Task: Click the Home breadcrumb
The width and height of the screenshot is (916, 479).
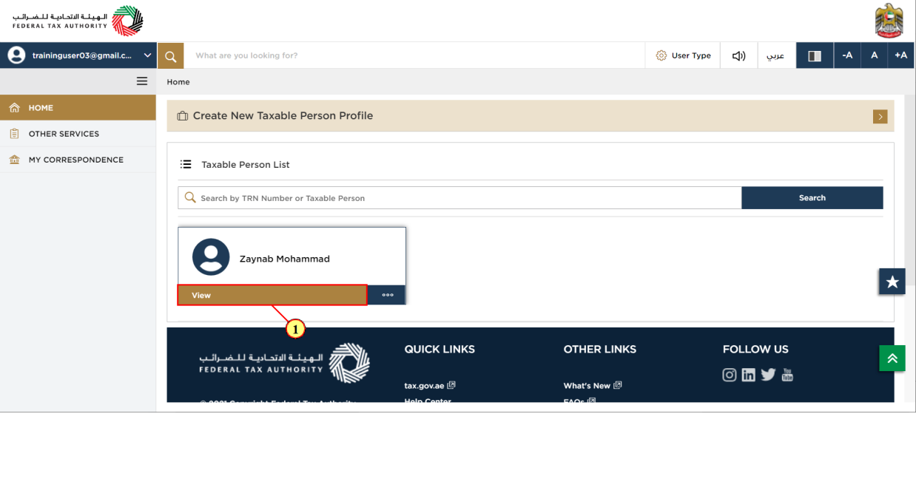Action: pyautogui.click(x=178, y=82)
